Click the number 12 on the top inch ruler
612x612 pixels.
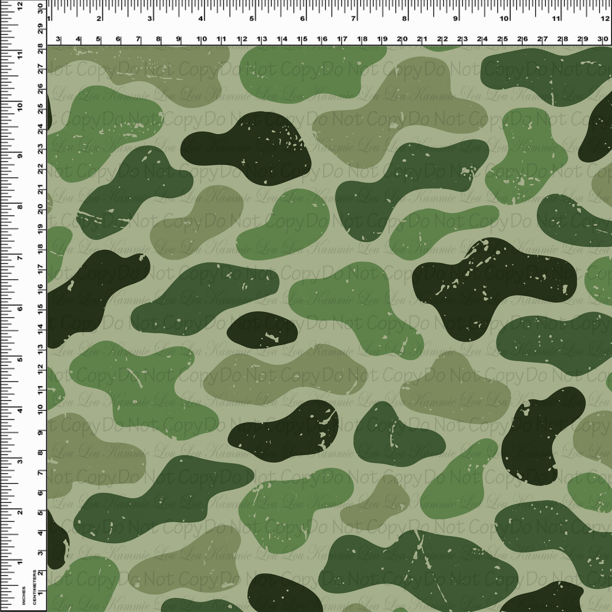click(x=604, y=19)
